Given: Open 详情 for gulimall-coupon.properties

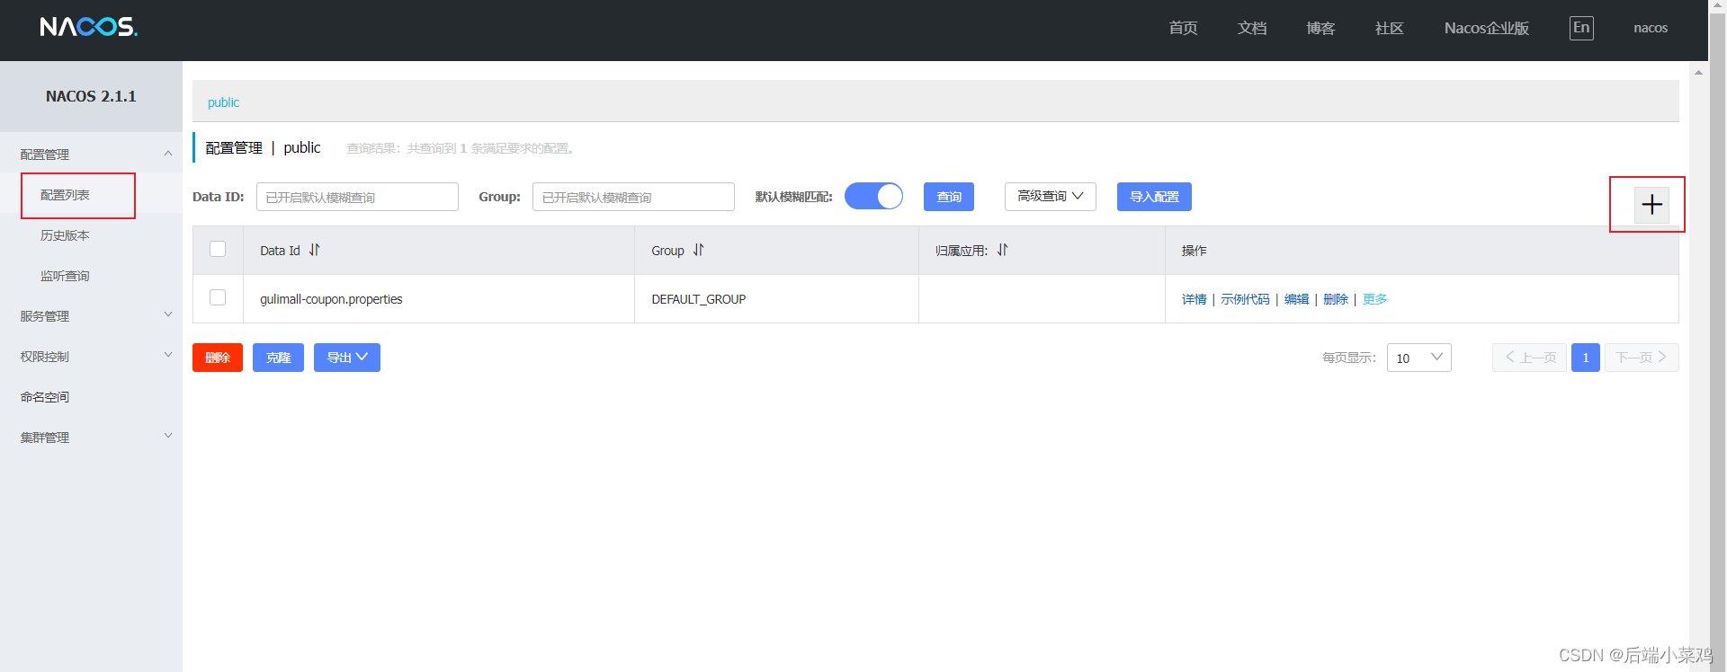Looking at the screenshot, I should click(1194, 299).
